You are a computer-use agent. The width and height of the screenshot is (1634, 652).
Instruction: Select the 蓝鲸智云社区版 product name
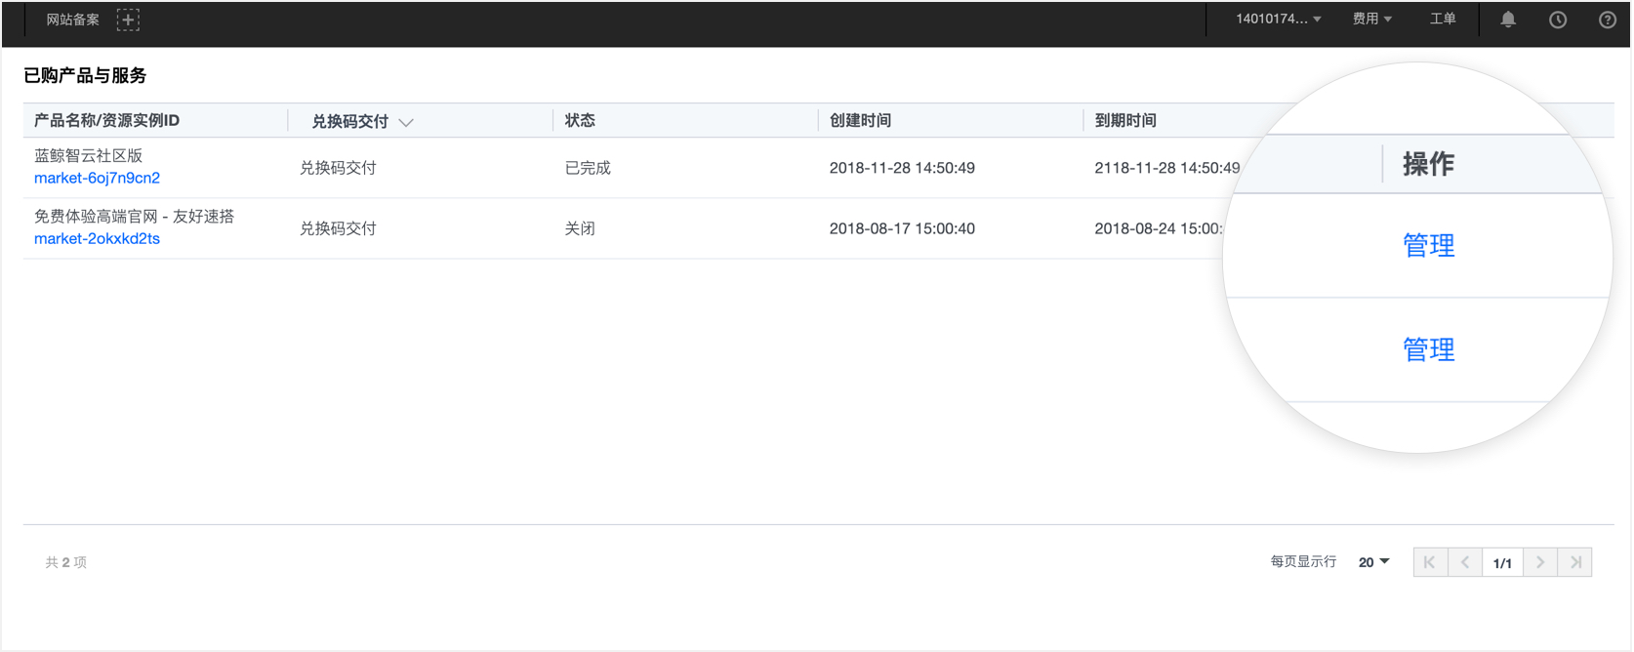point(88,155)
